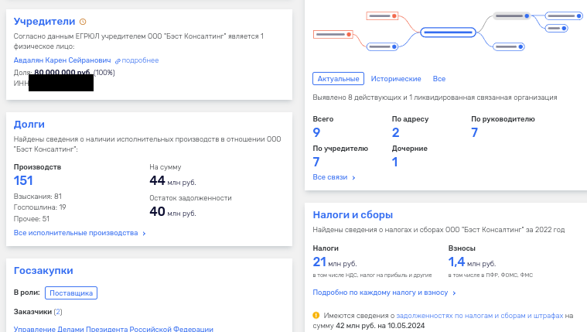587x332 pixels.
Task: Click the 151 производств count
Action: coord(23,180)
